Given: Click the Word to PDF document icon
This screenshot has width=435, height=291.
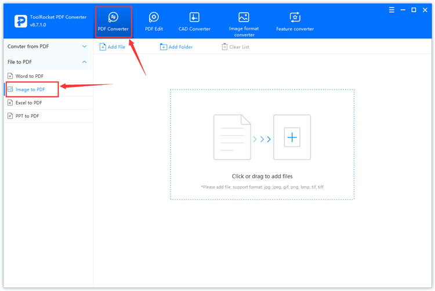Looking at the screenshot, I should pos(10,76).
